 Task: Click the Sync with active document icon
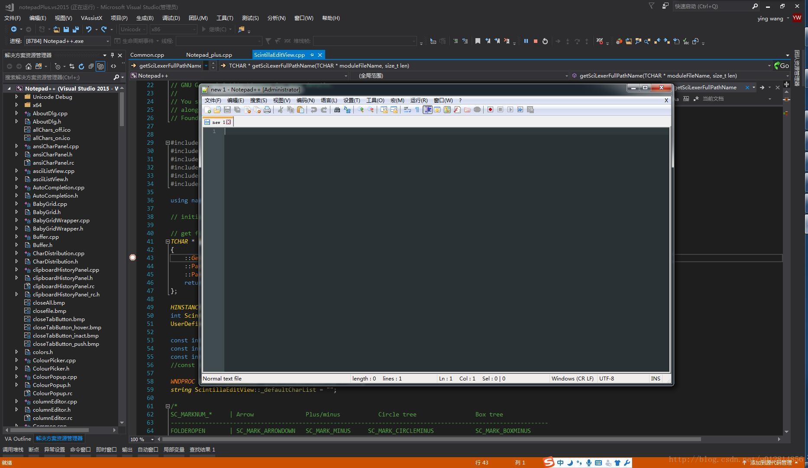(x=71, y=66)
